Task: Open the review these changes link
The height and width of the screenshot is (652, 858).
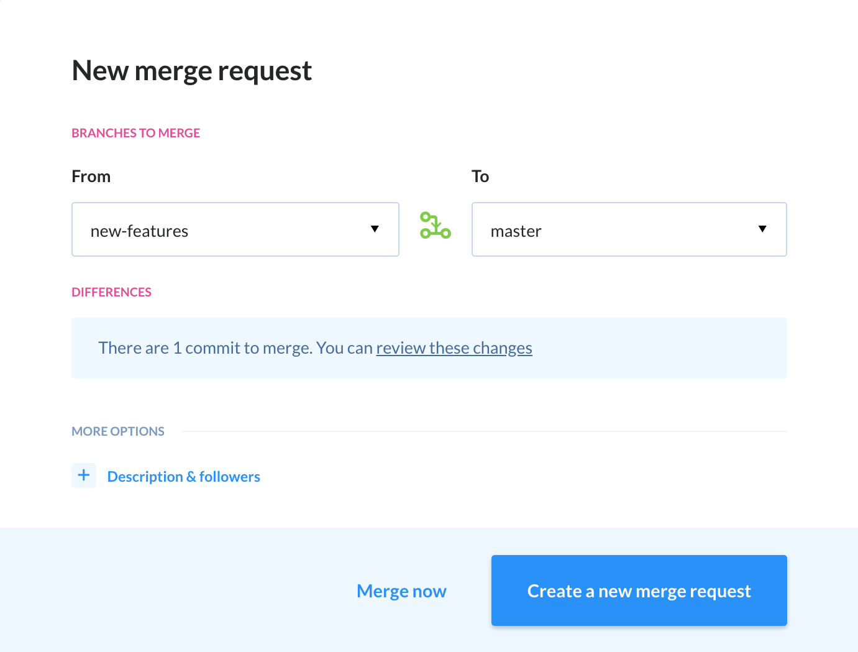Action: (454, 348)
